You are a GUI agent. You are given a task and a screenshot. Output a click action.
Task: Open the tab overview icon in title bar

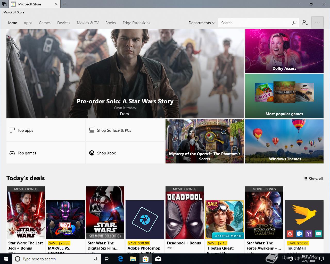(4, 4)
